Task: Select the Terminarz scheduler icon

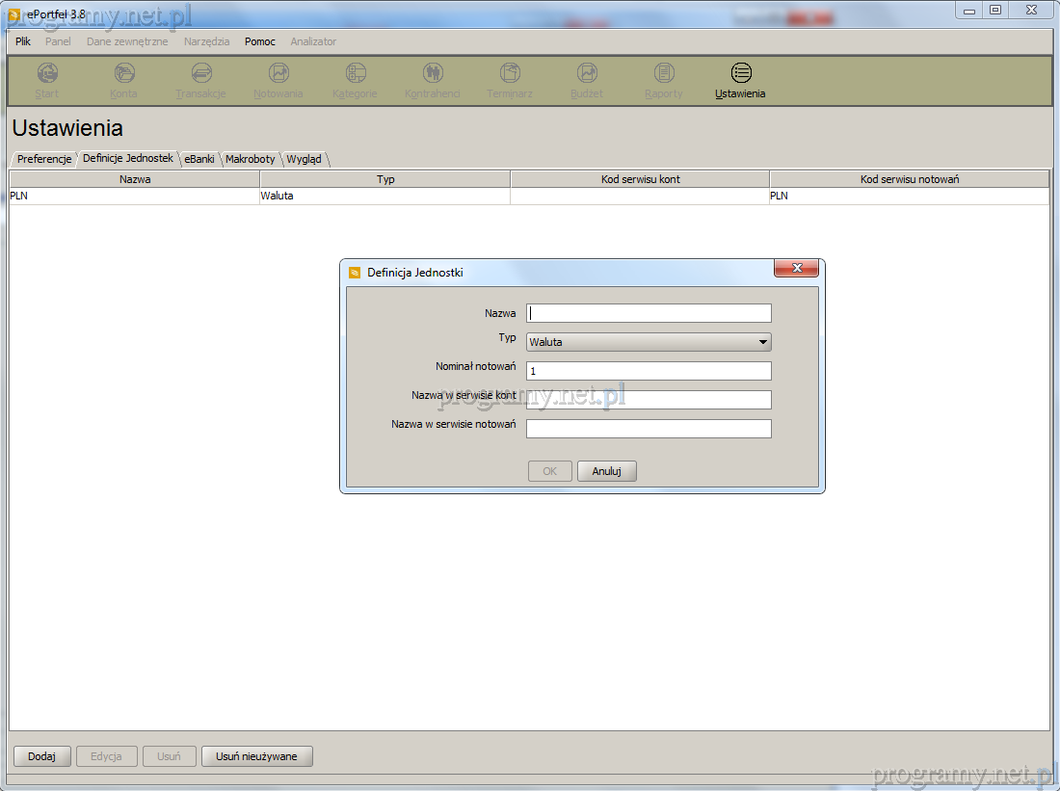Action: pos(510,73)
